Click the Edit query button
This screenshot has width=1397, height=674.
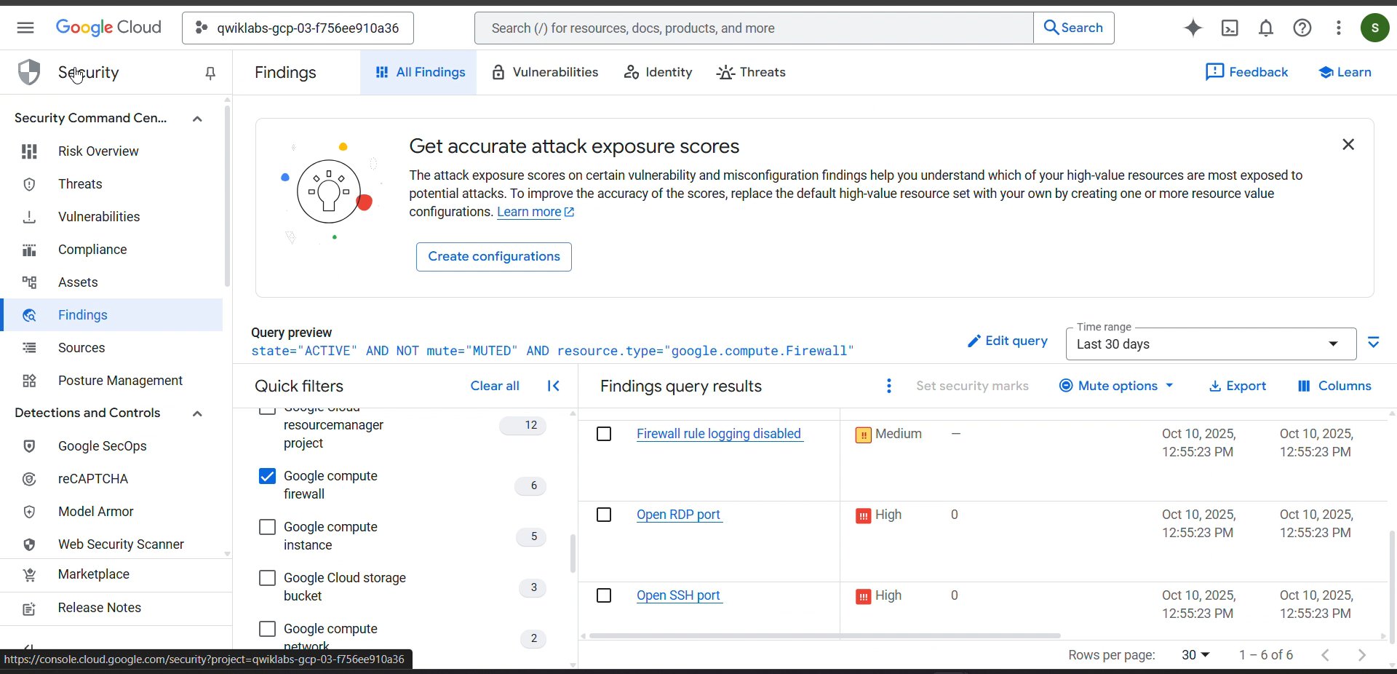click(1008, 341)
